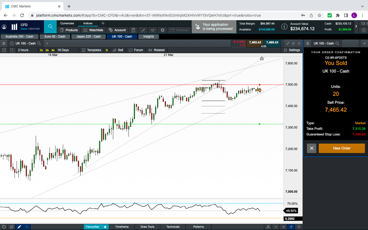Open chart Settings

[x=292, y=50]
